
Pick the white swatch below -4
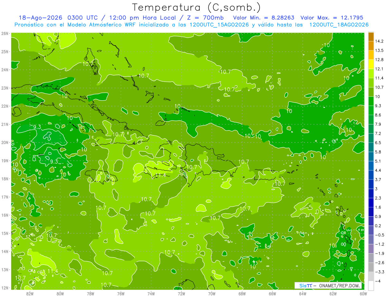(x=371, y=285)
